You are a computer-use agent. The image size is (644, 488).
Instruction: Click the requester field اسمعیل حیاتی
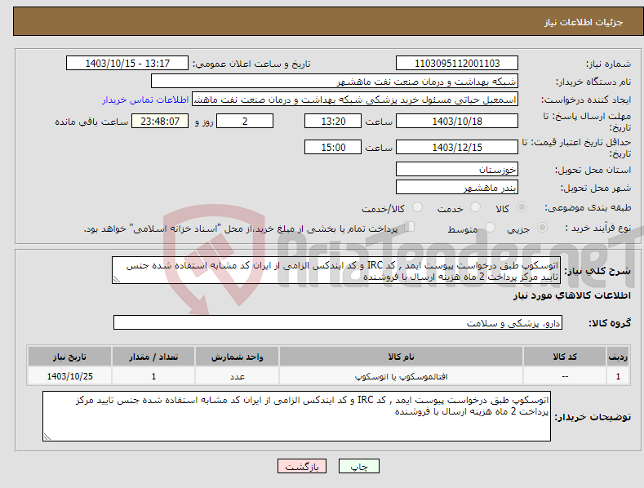(x=355, y=100)
